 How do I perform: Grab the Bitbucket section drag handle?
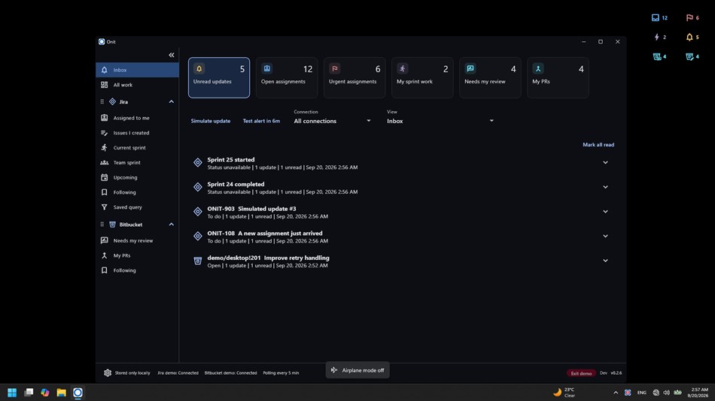pos(102,225)
